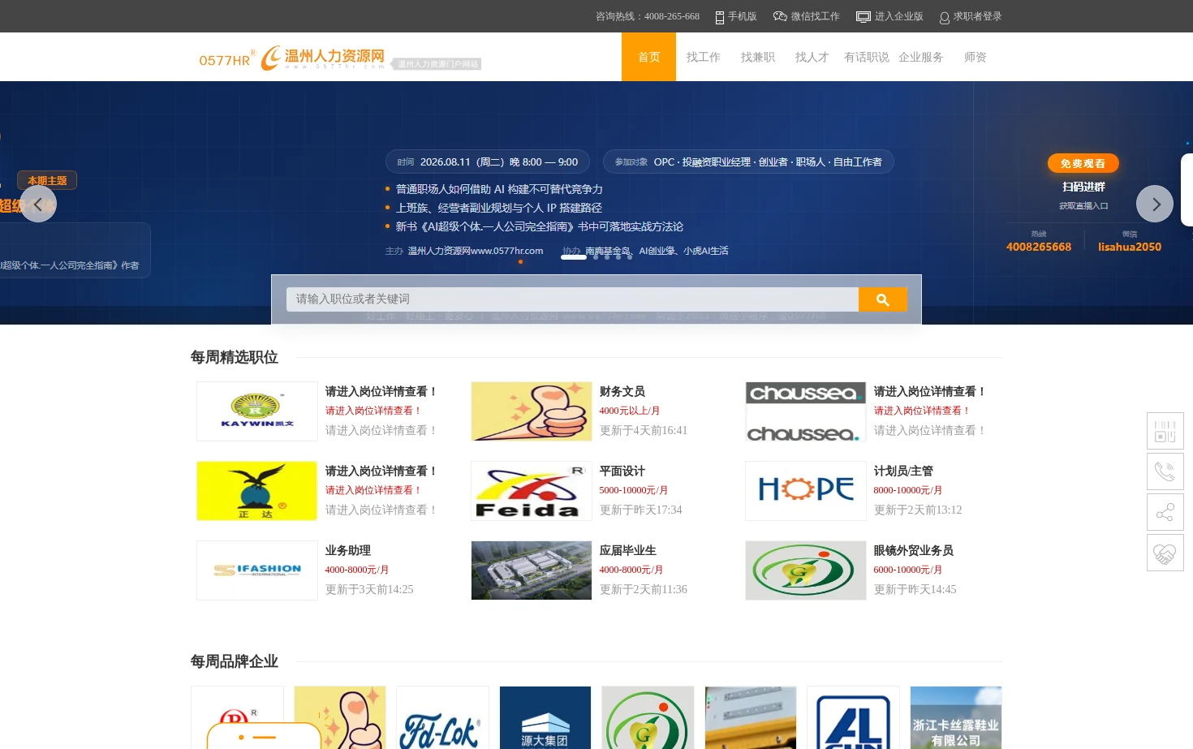Image resolution: width=1193 pixels, height=749 pixels.
Task: Open the chaussea company logo
Action: point(806,411)
